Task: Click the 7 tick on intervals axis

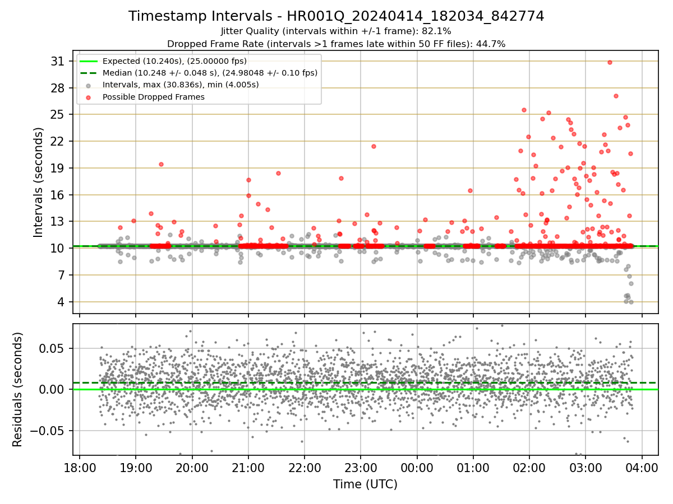Action: (x=62, y=275)
